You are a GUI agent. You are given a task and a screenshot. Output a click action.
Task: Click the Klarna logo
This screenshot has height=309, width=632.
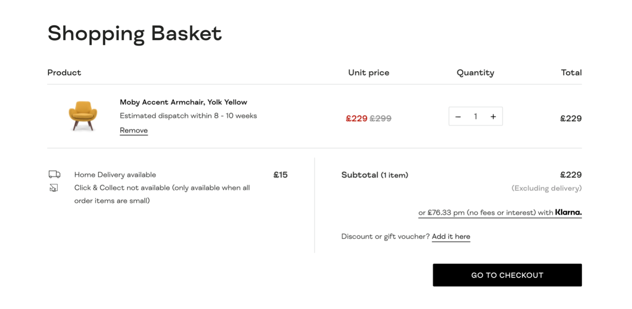click(569, 212)
